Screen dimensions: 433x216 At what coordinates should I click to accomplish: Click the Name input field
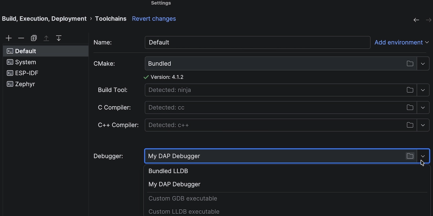(257, 42)
